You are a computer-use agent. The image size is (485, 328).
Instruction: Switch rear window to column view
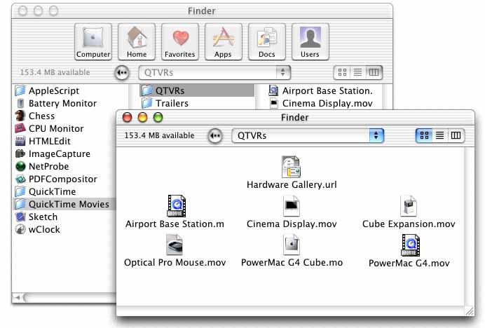tap(374, 72)
